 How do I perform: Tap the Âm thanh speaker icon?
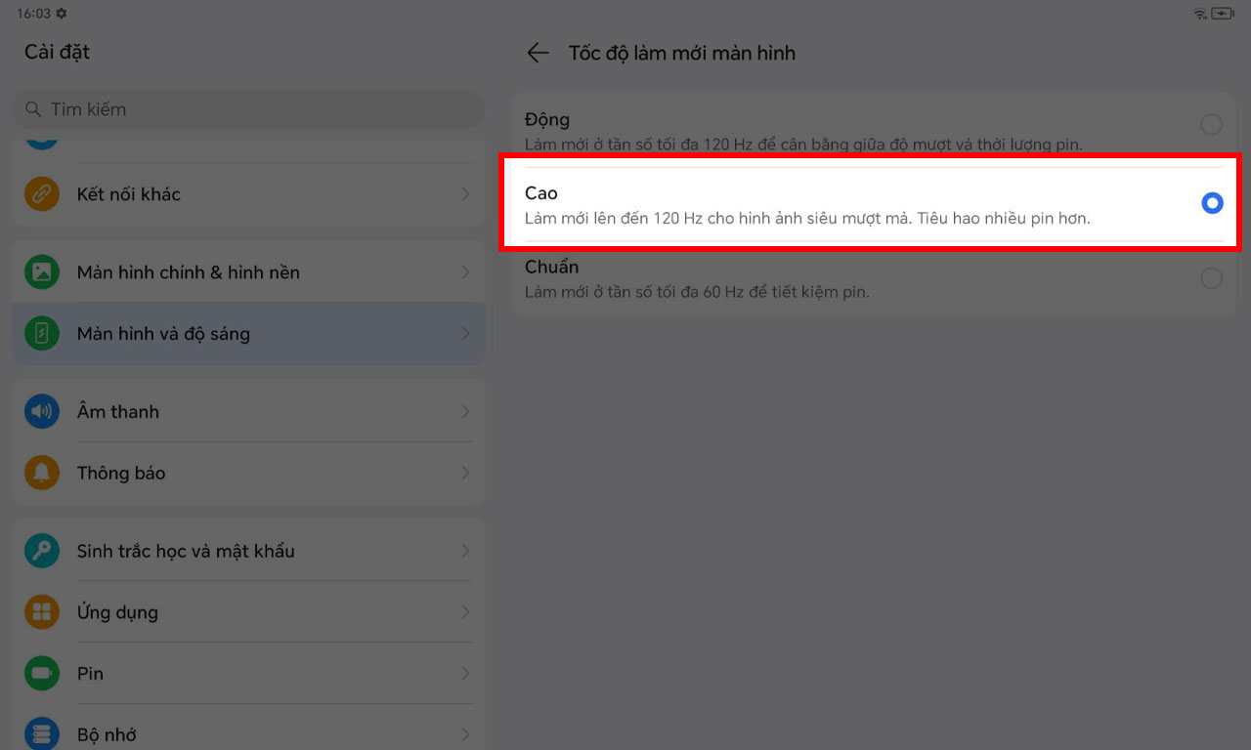pos(41,411)
